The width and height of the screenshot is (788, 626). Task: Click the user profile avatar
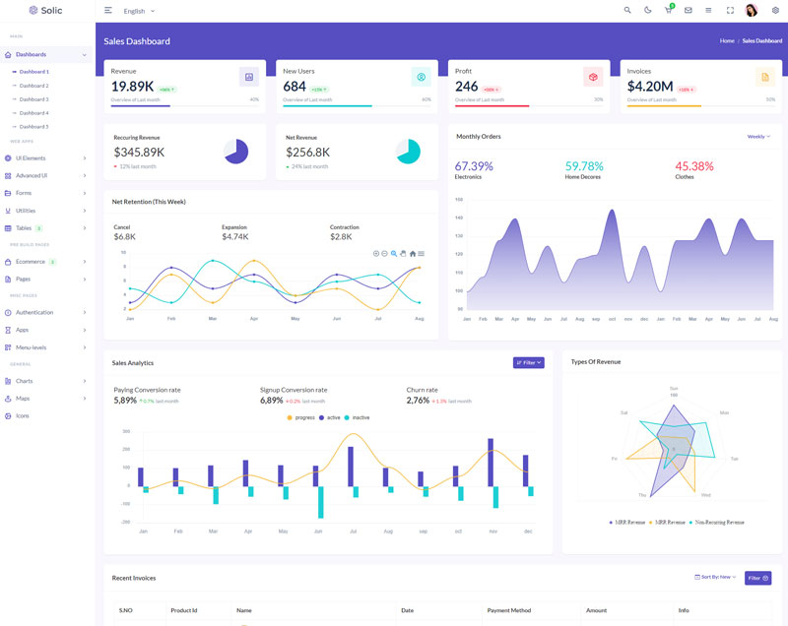click(x=752, y=11)
